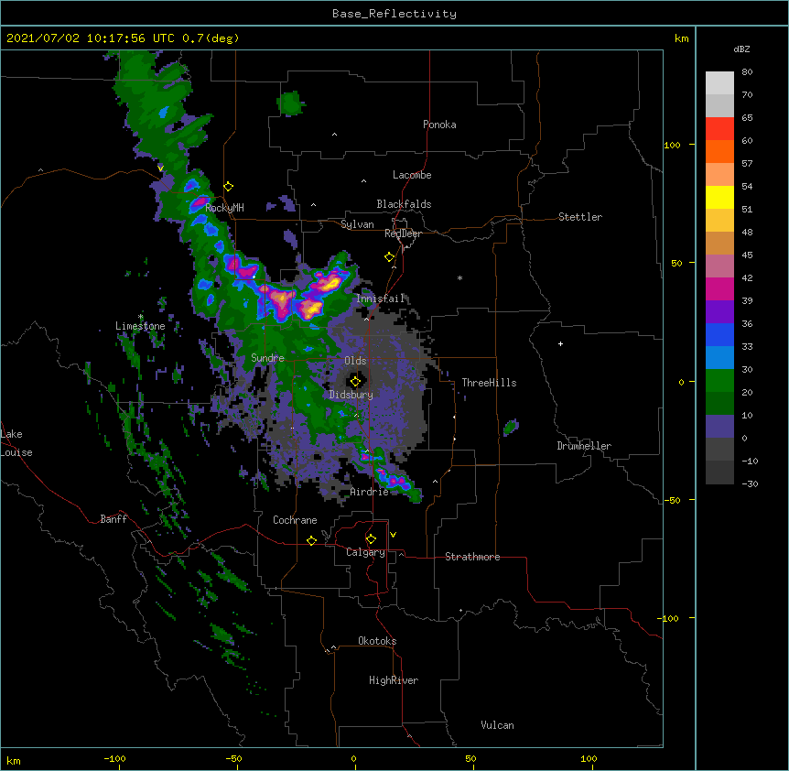Click the Ponoka map label

[x=439, y=125]
